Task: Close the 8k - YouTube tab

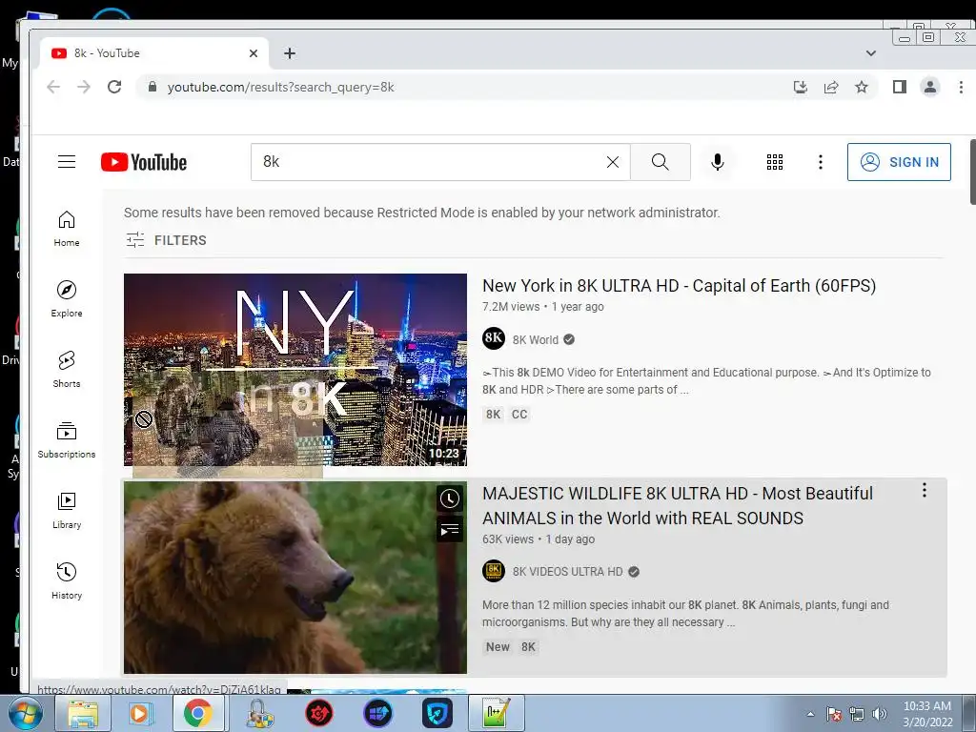Action: click(x=254, y=53)
